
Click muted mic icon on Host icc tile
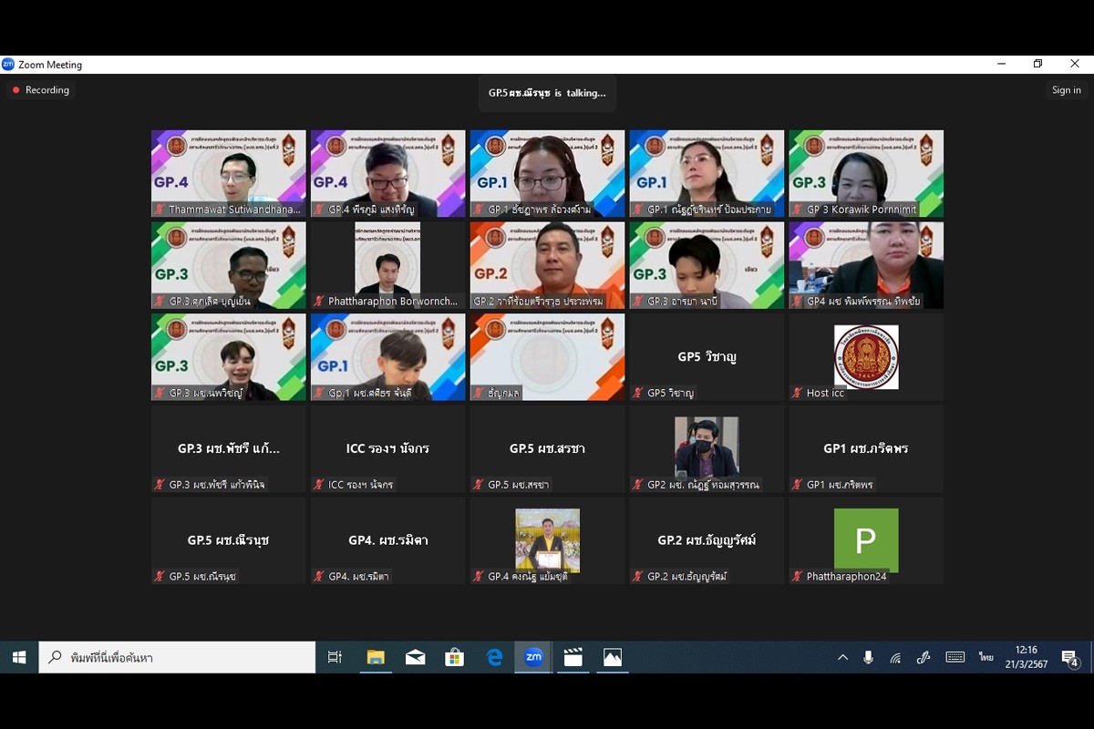coord(798,393)
